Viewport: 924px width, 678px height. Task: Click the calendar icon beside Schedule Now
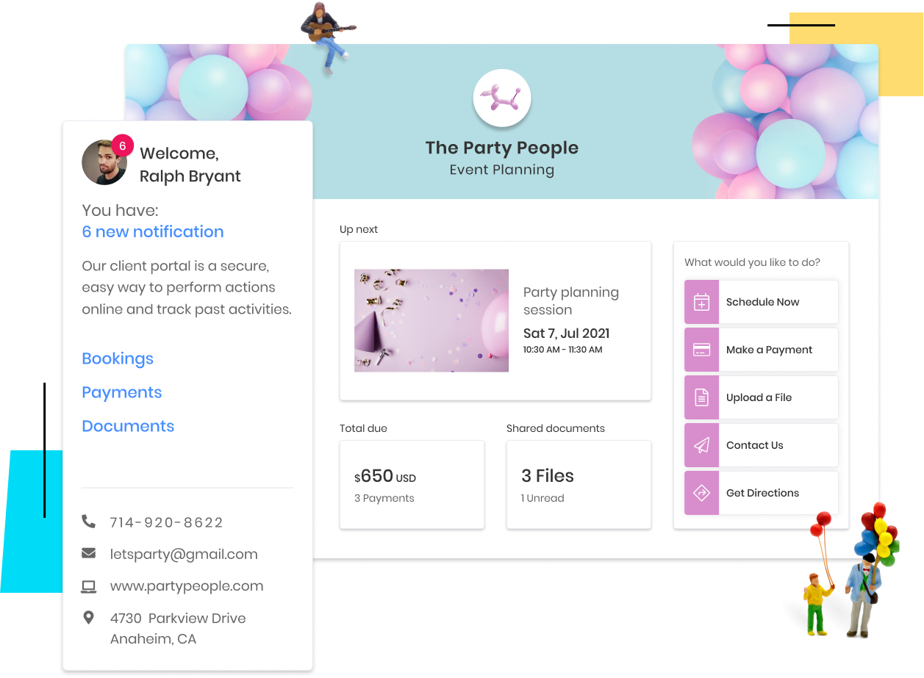tap(701, 302)
